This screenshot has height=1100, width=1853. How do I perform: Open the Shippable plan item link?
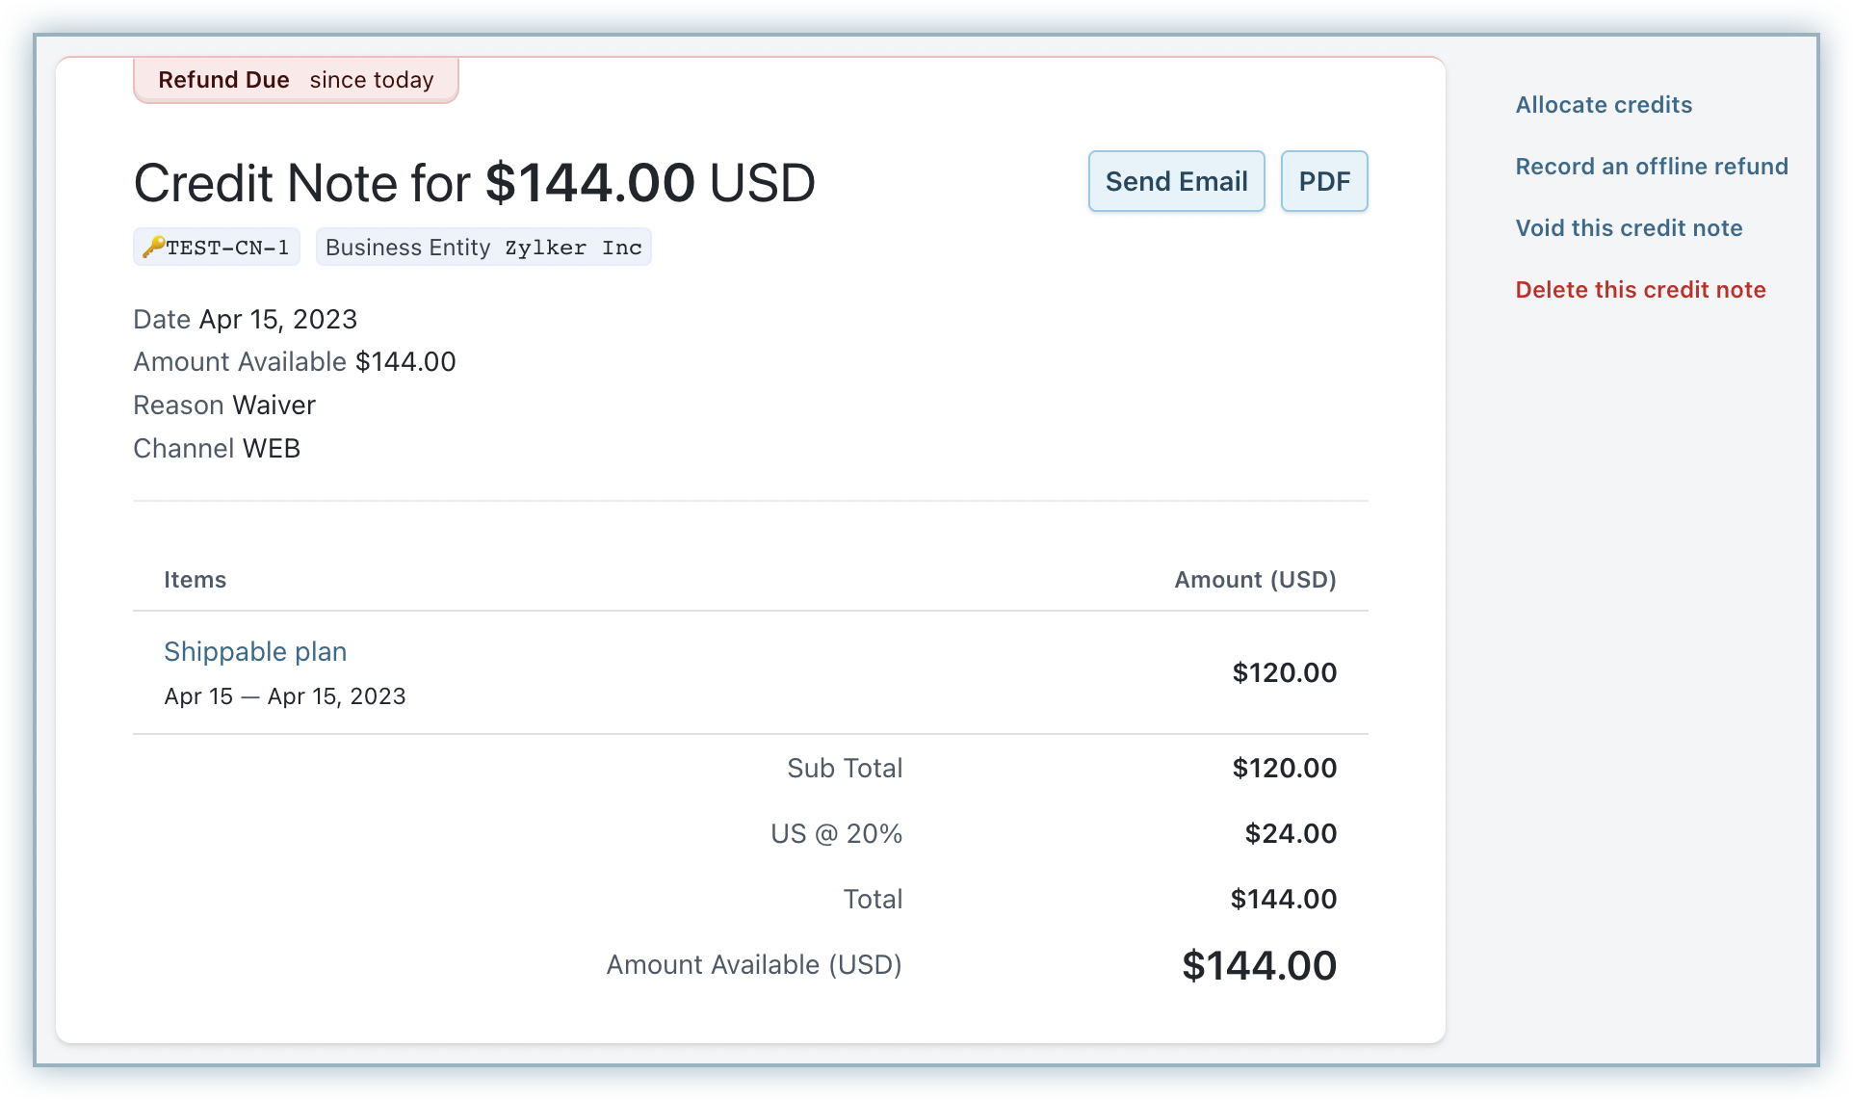(x=255, y=652)
